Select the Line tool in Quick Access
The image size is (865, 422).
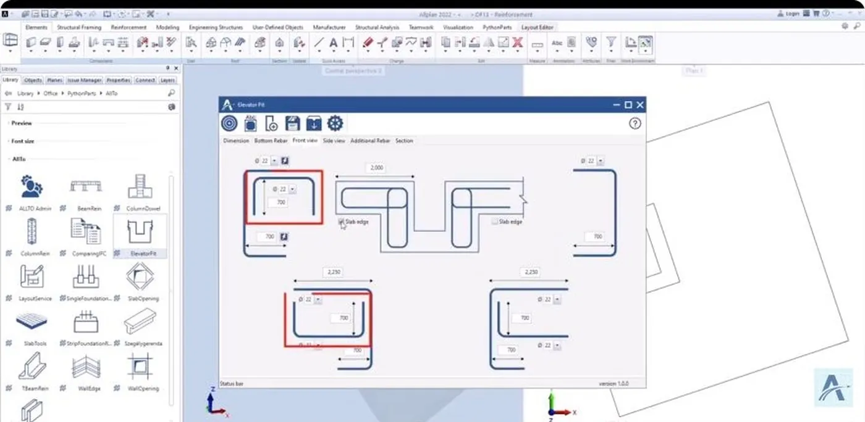point(319,43)
